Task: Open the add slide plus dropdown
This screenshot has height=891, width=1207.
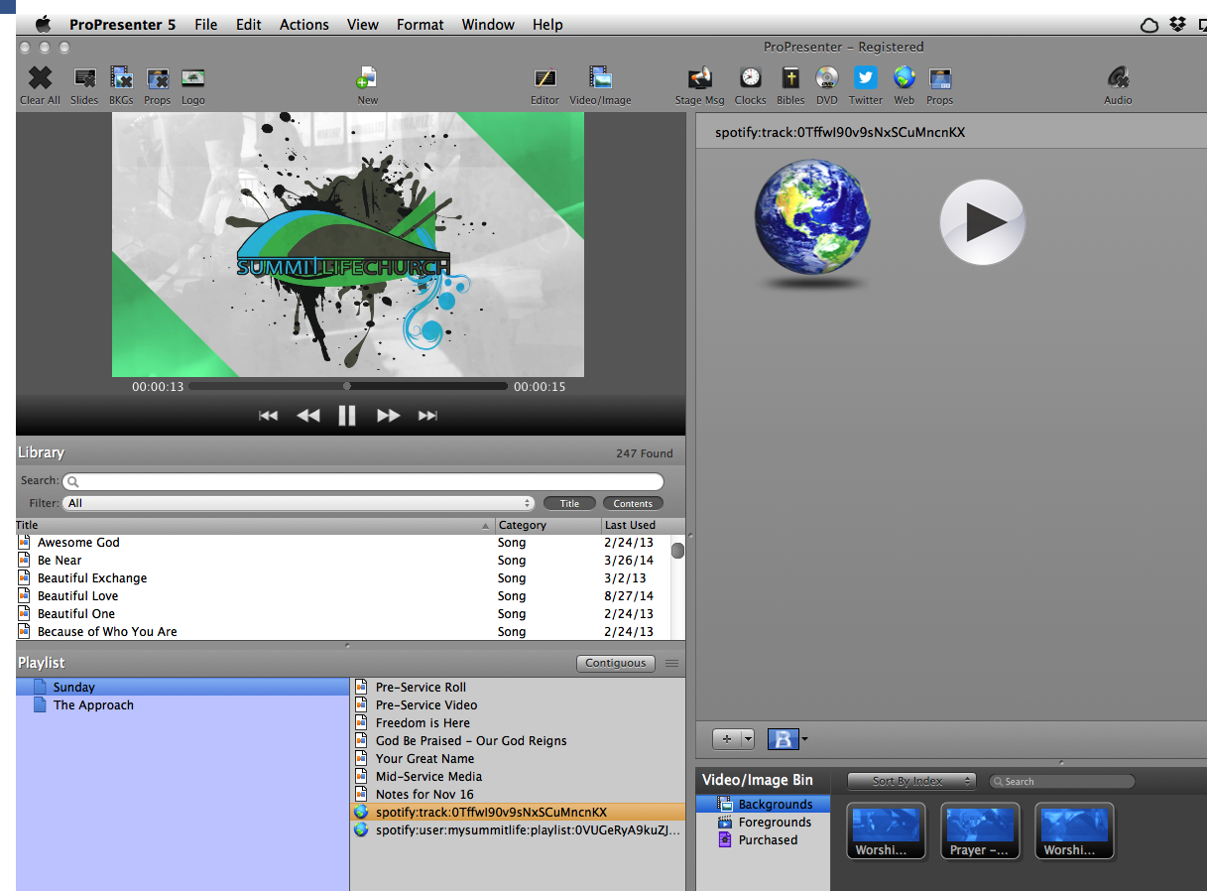Action: point(734,739)
